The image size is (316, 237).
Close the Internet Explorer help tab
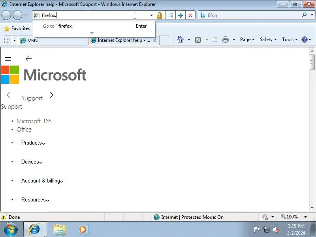[x=154, y=40]
